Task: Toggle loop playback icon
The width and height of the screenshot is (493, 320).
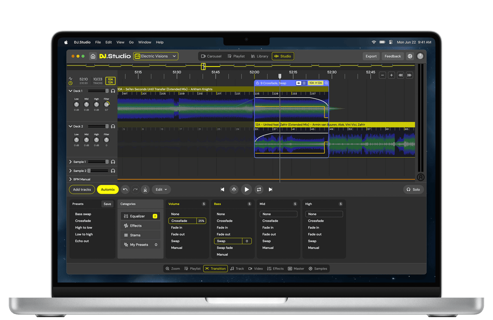Action: click(259, 189)
